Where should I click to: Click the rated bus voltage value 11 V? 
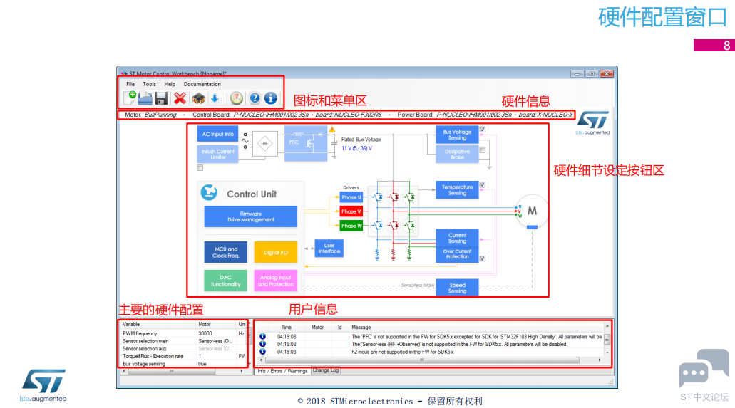pos(356,149)
